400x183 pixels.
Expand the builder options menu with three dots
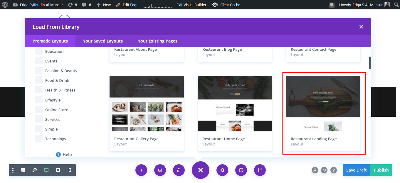tap(13, 170)
